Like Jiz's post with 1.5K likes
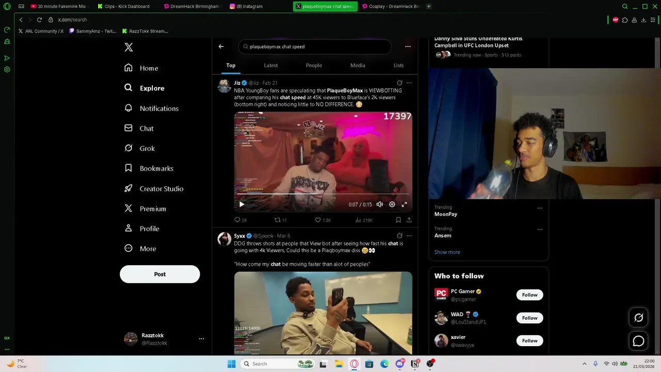 click(323, 220)
